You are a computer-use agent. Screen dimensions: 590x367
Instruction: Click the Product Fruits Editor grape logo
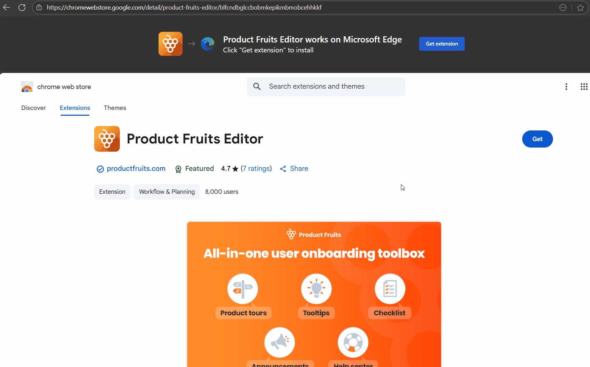point(107,139)
